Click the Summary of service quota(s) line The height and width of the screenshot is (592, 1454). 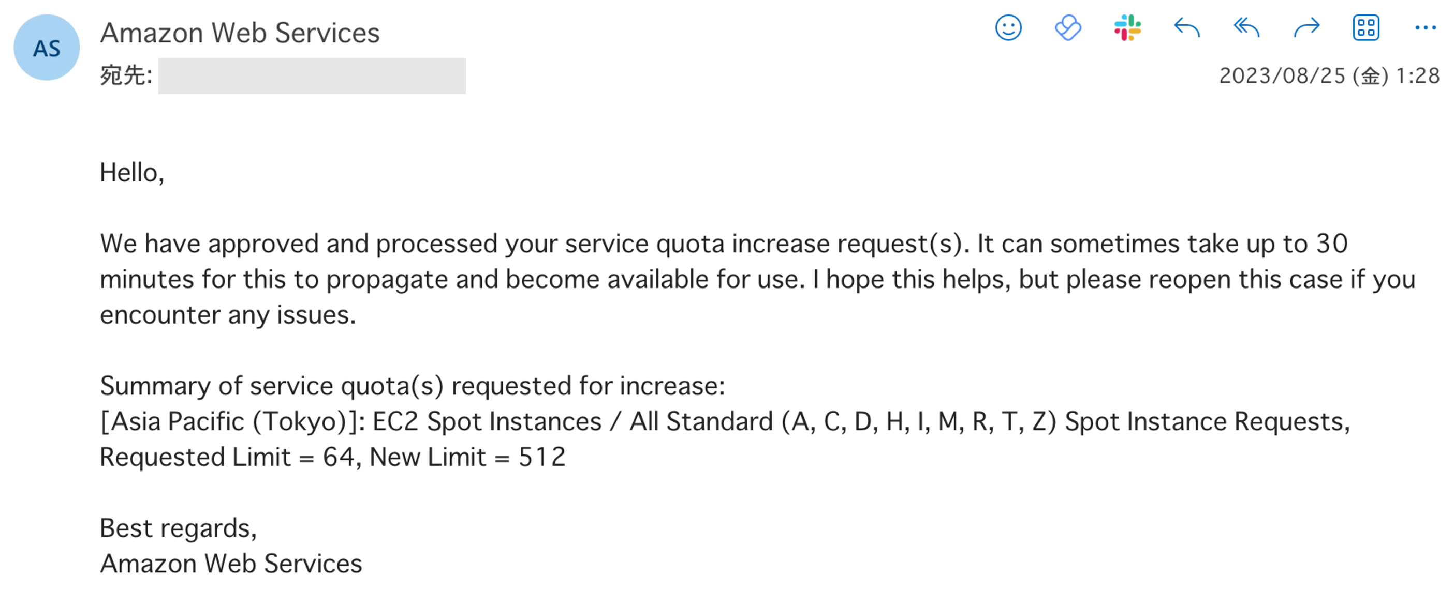coord(412,386)
